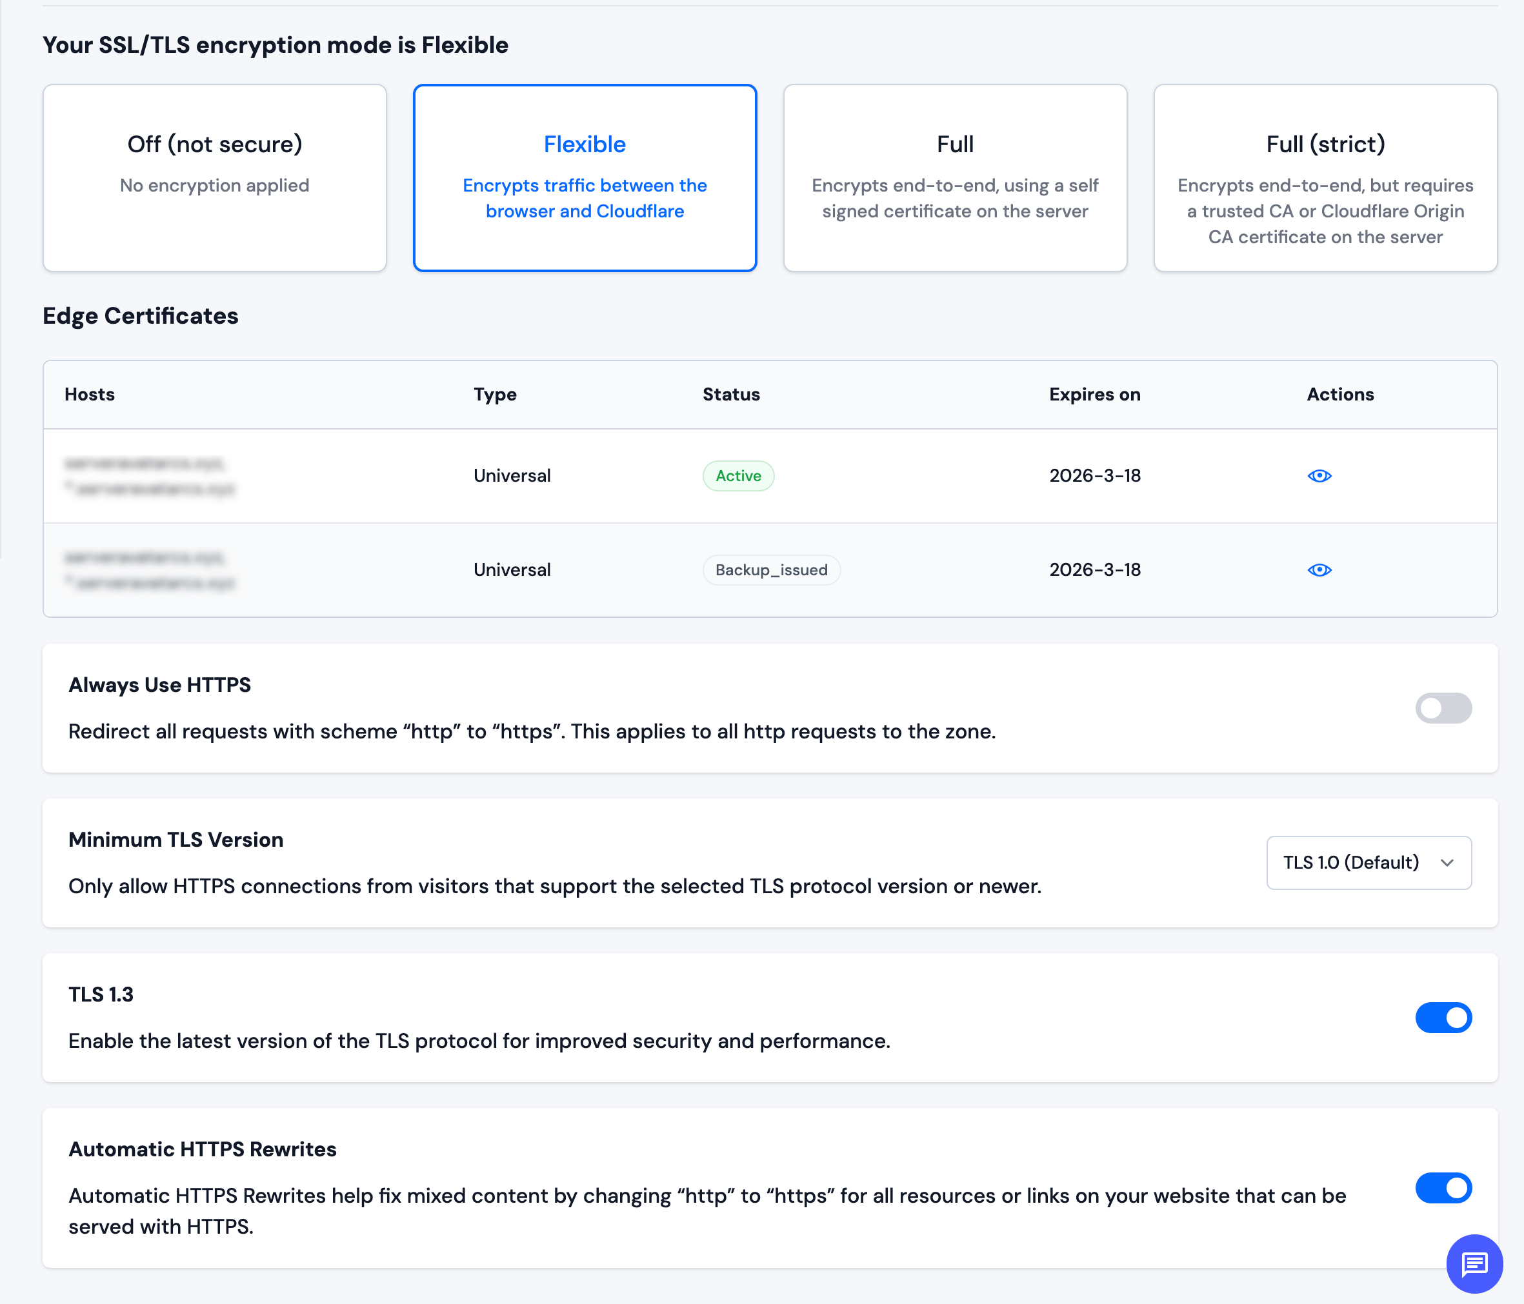1524x1304 pixels.
Task: Click the Backup_issued status pill
Action: pos(771,569)
